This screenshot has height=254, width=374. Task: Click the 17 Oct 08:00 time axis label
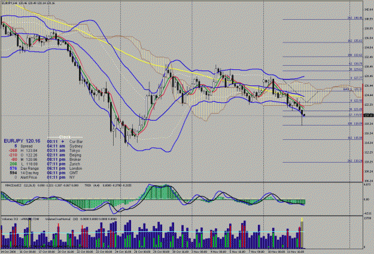[x=47, y=252]
